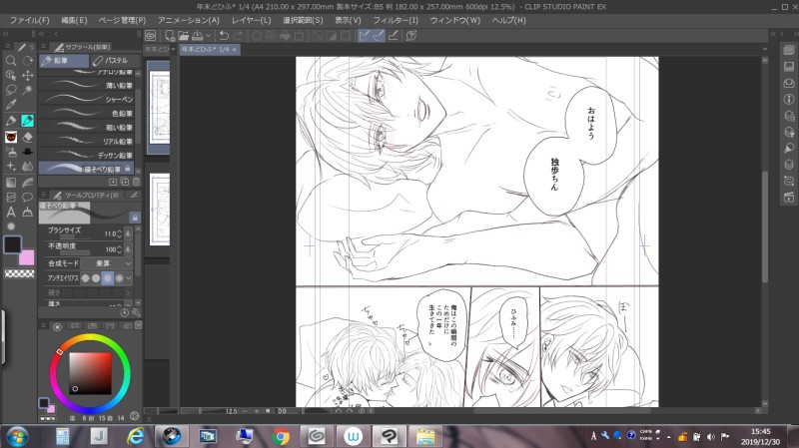Select the Lasso selection tool
The height and width of the screenshot is (448, 799).
(11, 90)
